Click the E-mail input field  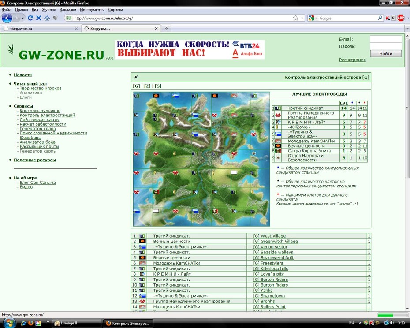[386, 39]
